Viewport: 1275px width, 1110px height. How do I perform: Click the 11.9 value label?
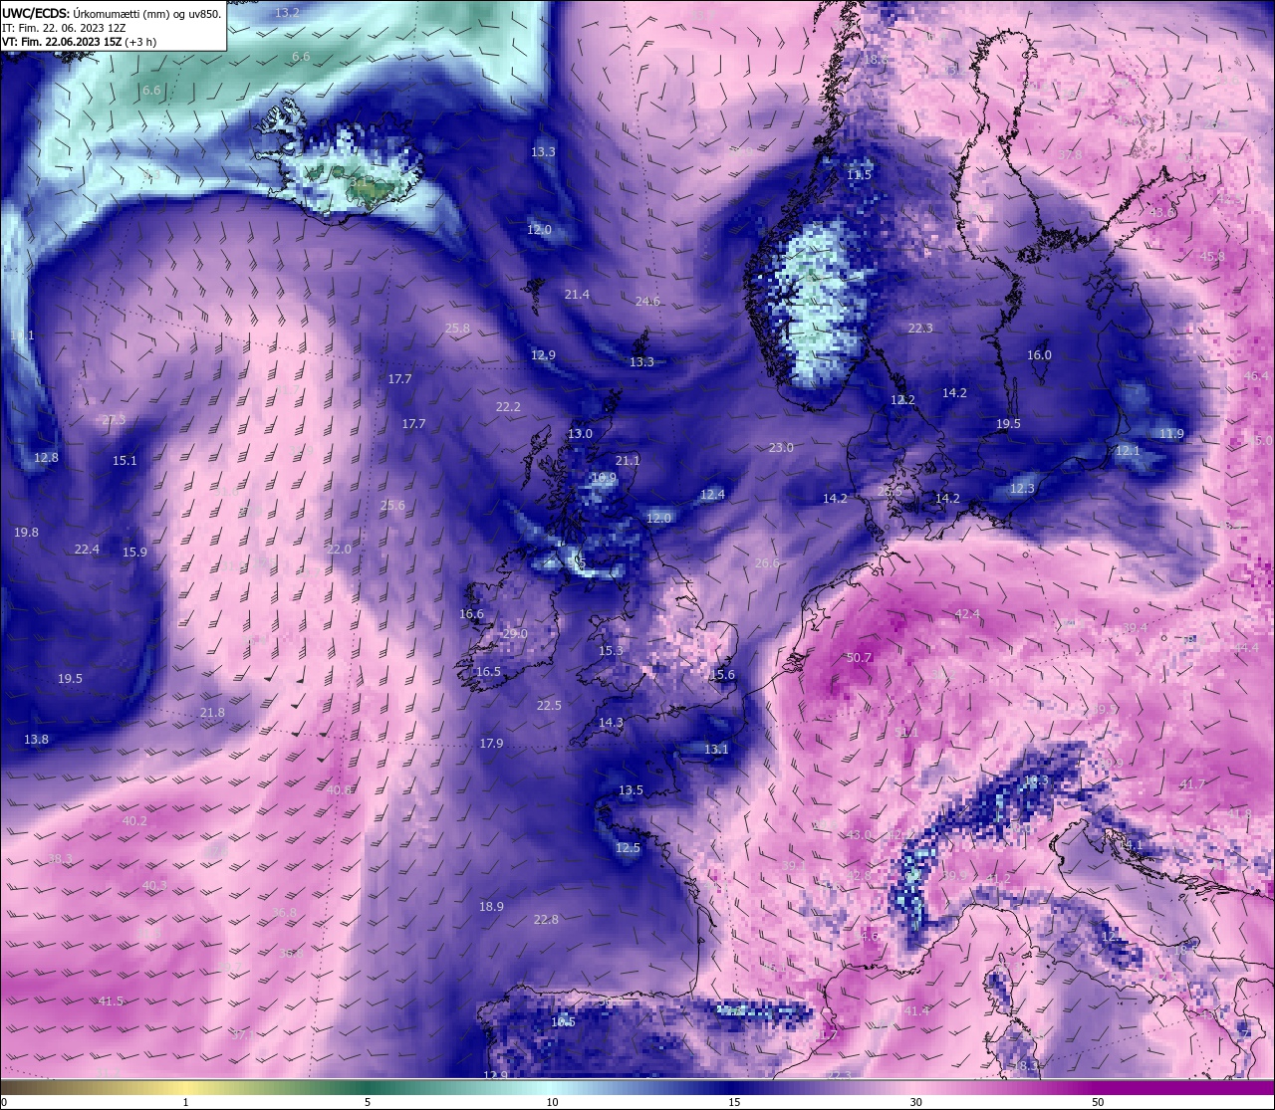pyautogui.click(x=1171, y=434)
